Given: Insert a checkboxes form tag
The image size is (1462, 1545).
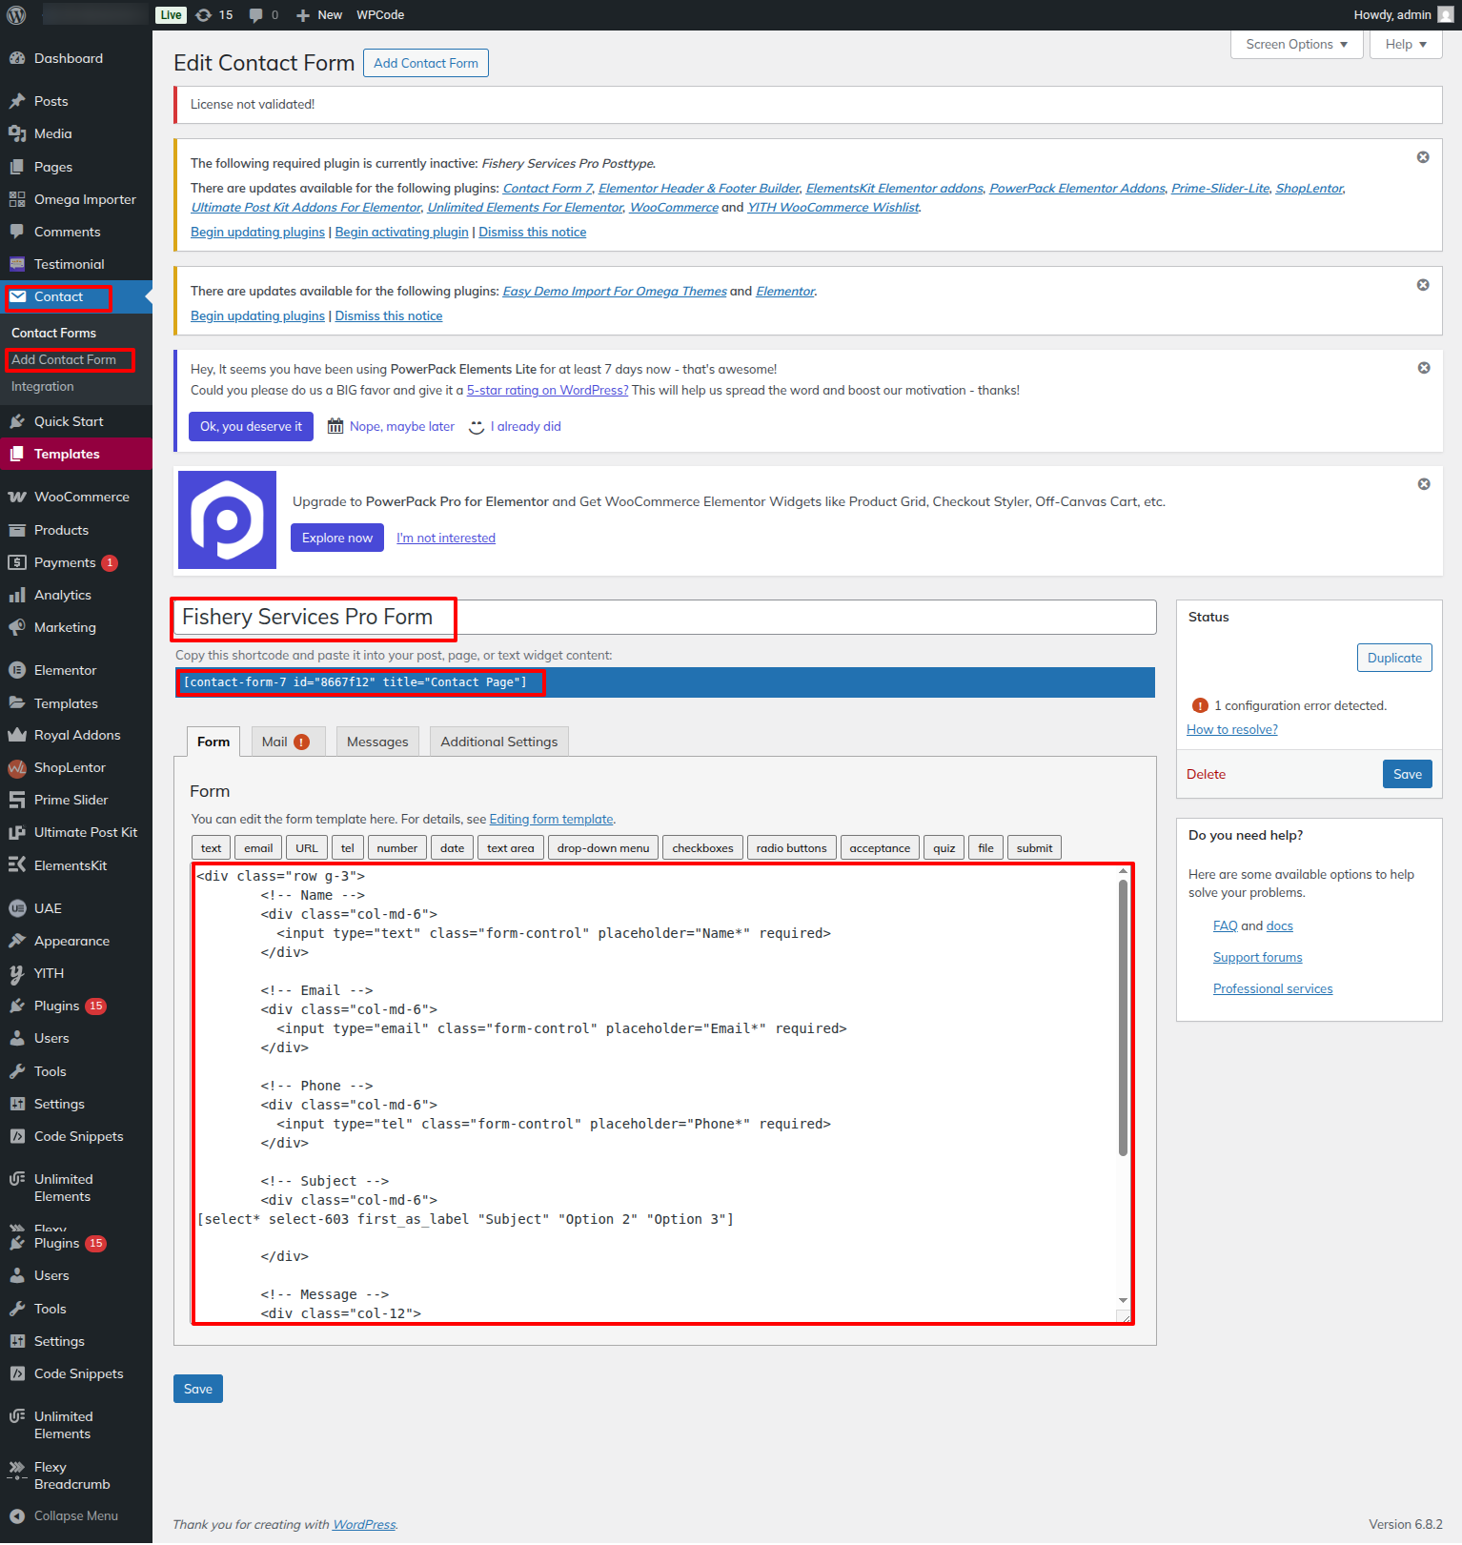Looking at the screenshot, I should click(x=702, y=848).
